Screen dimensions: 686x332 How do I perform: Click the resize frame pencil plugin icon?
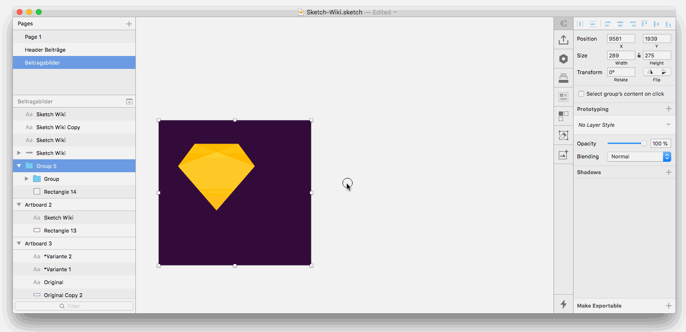[564, 135]
